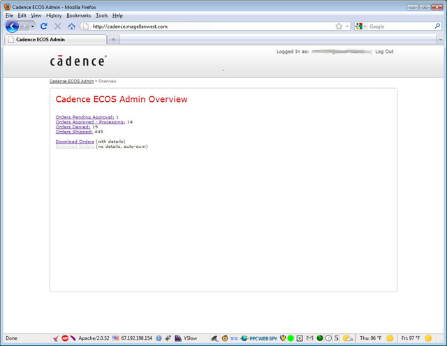Go to the Home page icon
The image size is (447, 346).
[x=71, y=27]
